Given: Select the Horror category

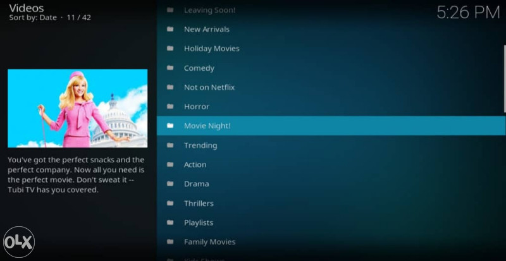Looking at the screenshot, I should pyautogui.click(x=330, y=106).
